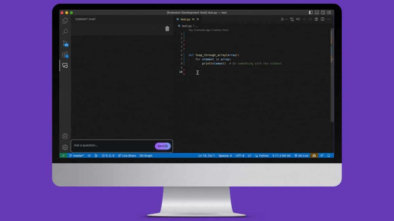
Task: Run the Python file with play icon
Action: coord(282,19)
